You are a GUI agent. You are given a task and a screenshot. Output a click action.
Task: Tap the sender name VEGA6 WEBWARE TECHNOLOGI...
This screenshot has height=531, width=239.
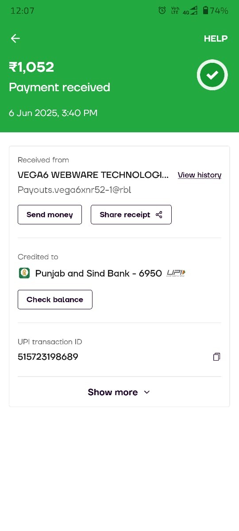(93, 175)
